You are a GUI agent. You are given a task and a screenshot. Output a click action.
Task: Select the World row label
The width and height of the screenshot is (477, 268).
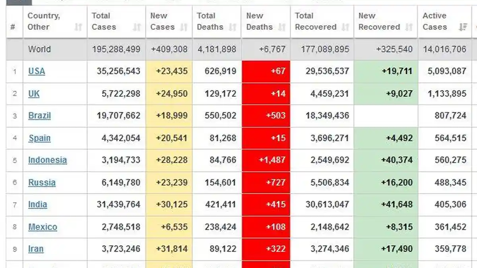point(39,49)
